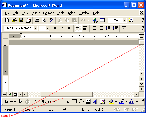Apply the blue Line Color brush
This screenshot has height=117, width=146.
point(122,102)
